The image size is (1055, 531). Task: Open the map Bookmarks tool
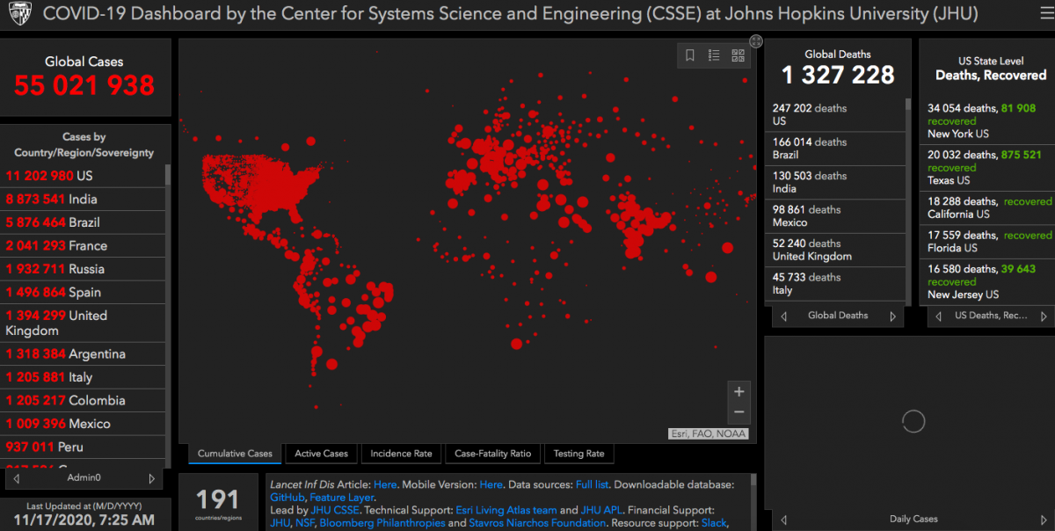pyautogui.click(x=690, y=55)
